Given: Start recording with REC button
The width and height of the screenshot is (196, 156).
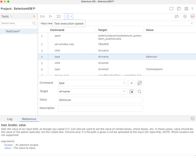Looking at the screenshot, I should coord(193,16).
